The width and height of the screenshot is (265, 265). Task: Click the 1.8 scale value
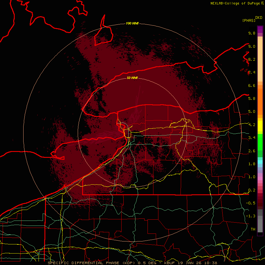click(252, 164)
